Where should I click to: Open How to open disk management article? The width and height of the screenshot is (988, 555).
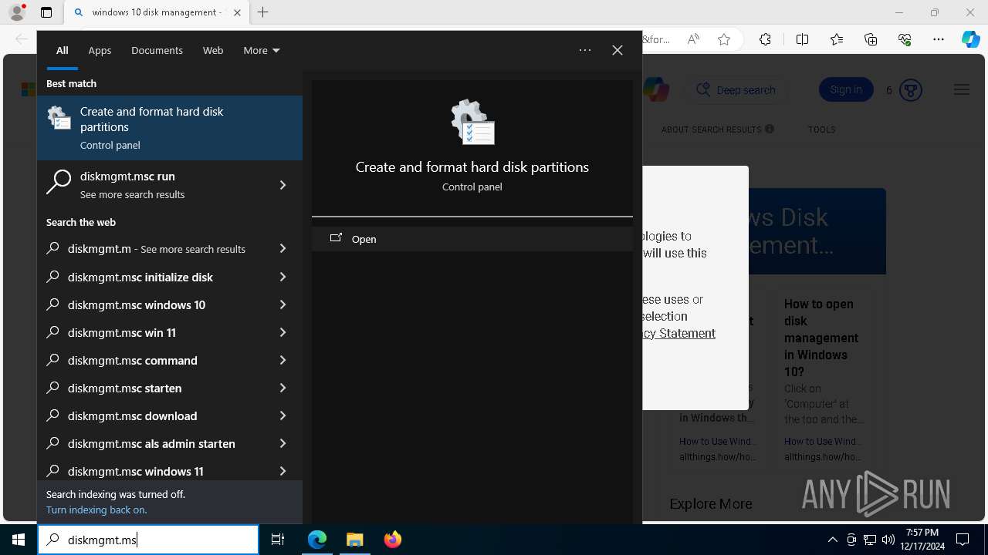(x=821, y=338)
